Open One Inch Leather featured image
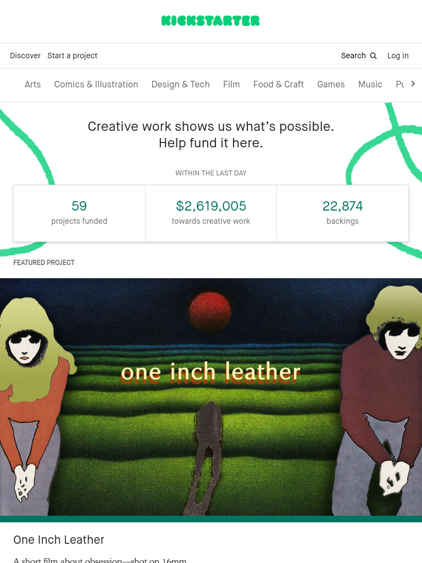The height and width of the screenshot is (563, 422). (211, 397)
